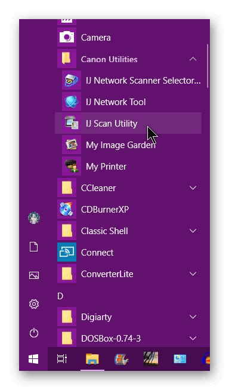
Task: Open the Connect app tile icon
Action: pos(67,253)
